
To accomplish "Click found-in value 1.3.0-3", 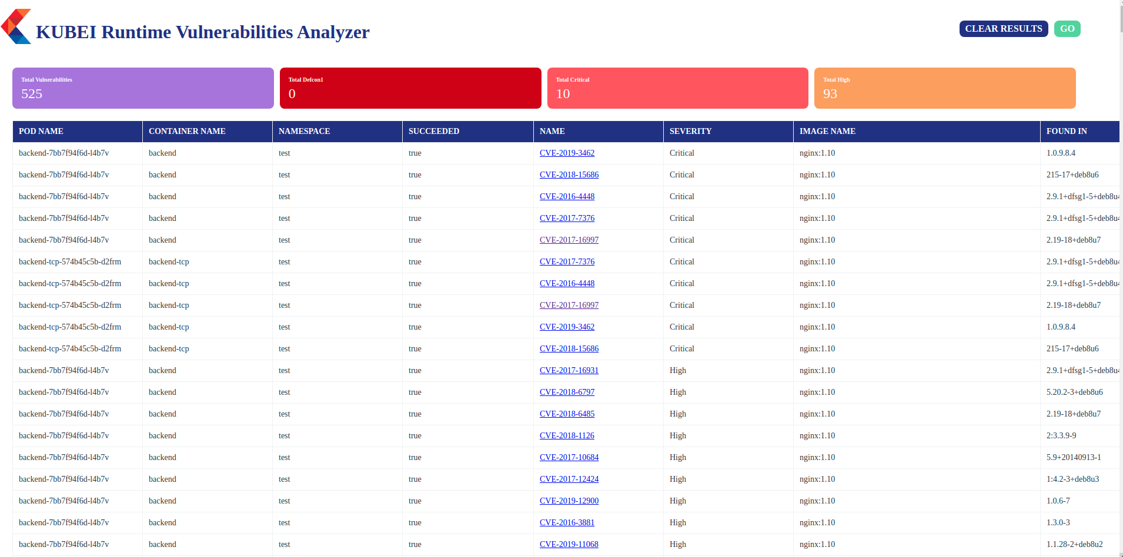I will (1058, 522).
